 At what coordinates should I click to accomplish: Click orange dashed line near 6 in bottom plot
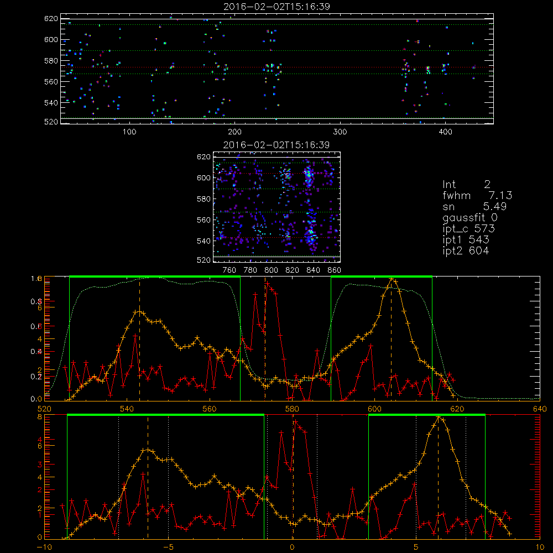click(x=439, y=477)
